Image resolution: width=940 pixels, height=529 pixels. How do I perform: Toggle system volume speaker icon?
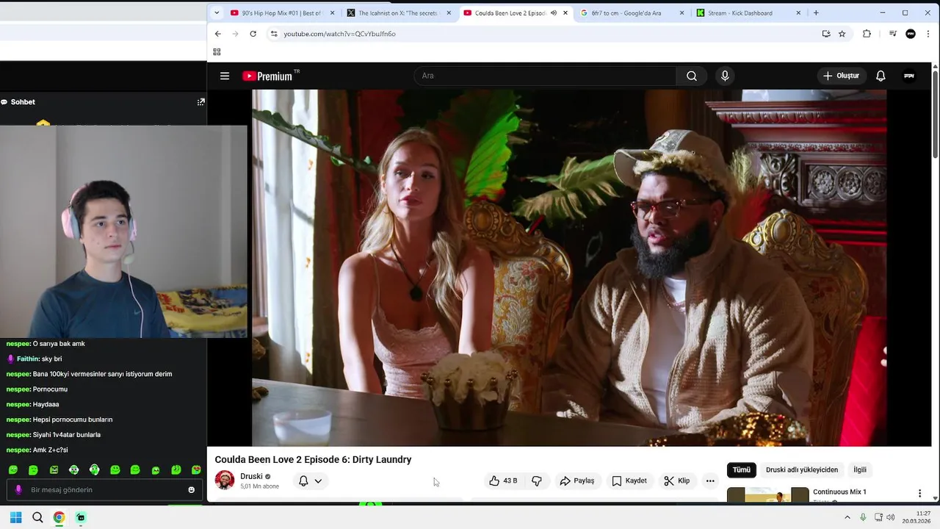pyautogui.click(x=891, y=517)
